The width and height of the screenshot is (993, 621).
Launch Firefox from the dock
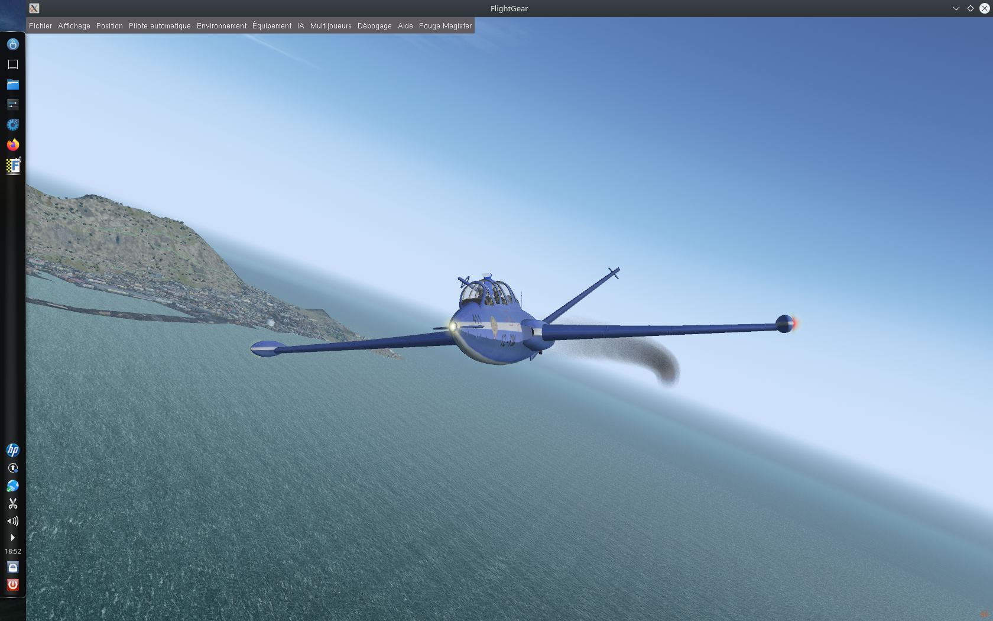point(12,145)
